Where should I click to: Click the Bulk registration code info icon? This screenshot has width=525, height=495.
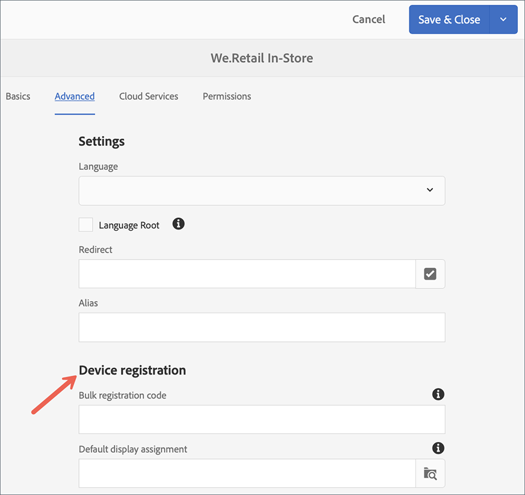click(x=438, y=394)
